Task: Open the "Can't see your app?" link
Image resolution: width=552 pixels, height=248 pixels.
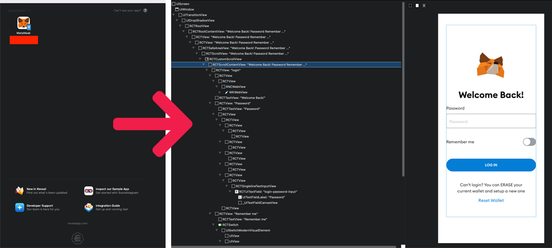Action: point(127,10)
